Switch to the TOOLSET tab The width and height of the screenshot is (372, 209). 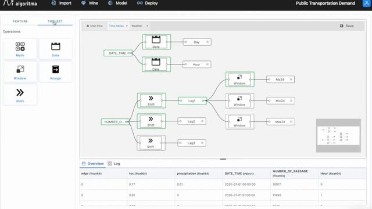(55, 21)
